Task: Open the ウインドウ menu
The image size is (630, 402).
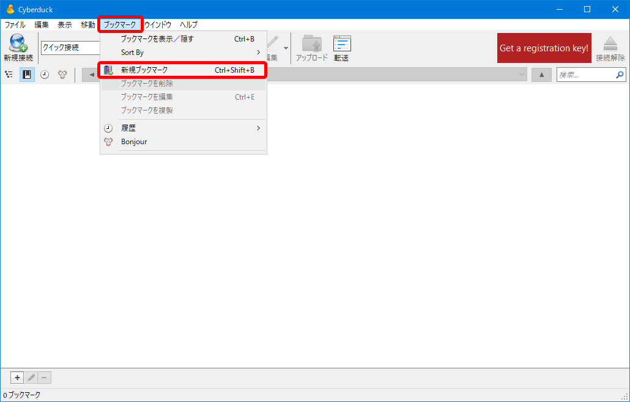Action: (x=158, y=25)
